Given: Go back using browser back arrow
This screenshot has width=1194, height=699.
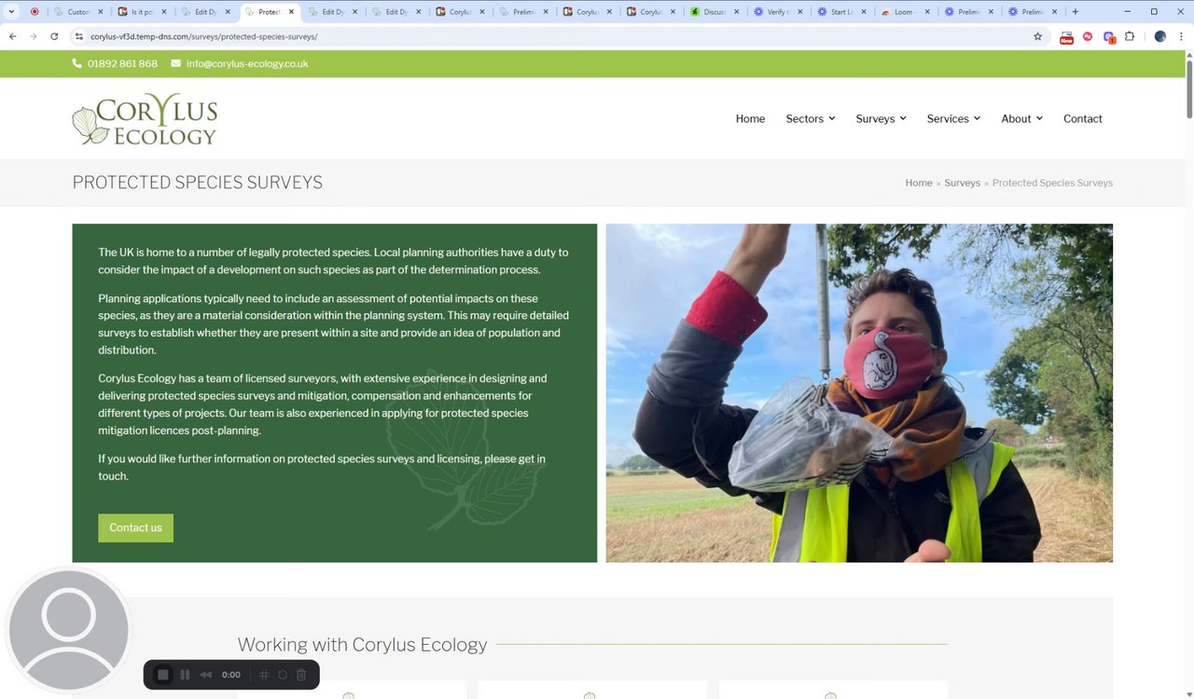Looking at the screenshot, I should coord(13,36).
